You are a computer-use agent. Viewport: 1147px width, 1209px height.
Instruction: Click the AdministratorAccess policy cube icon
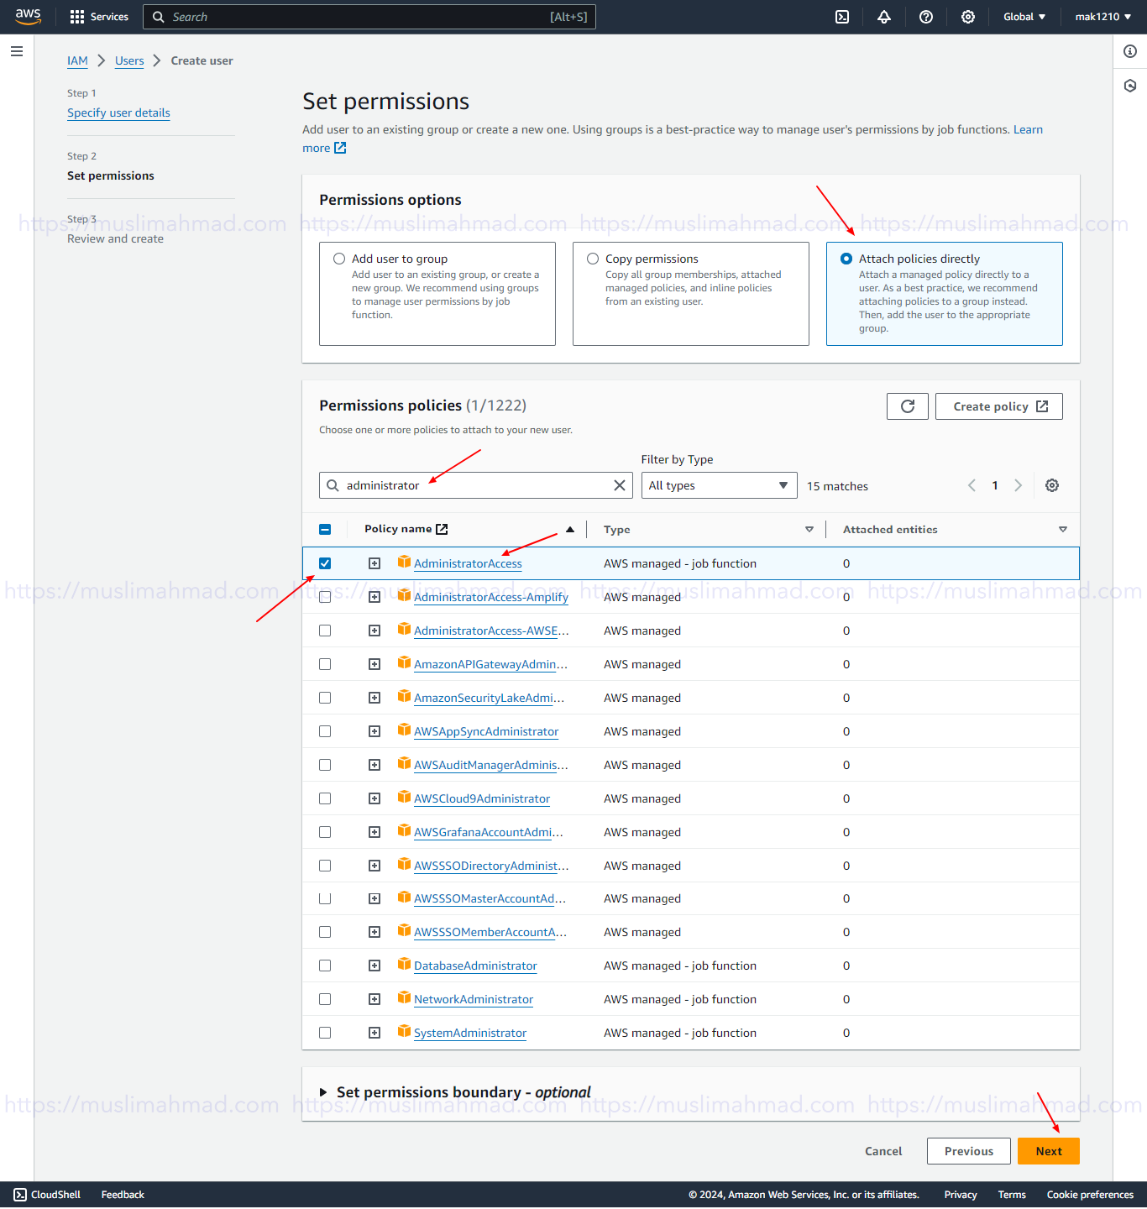click(404, 562)
